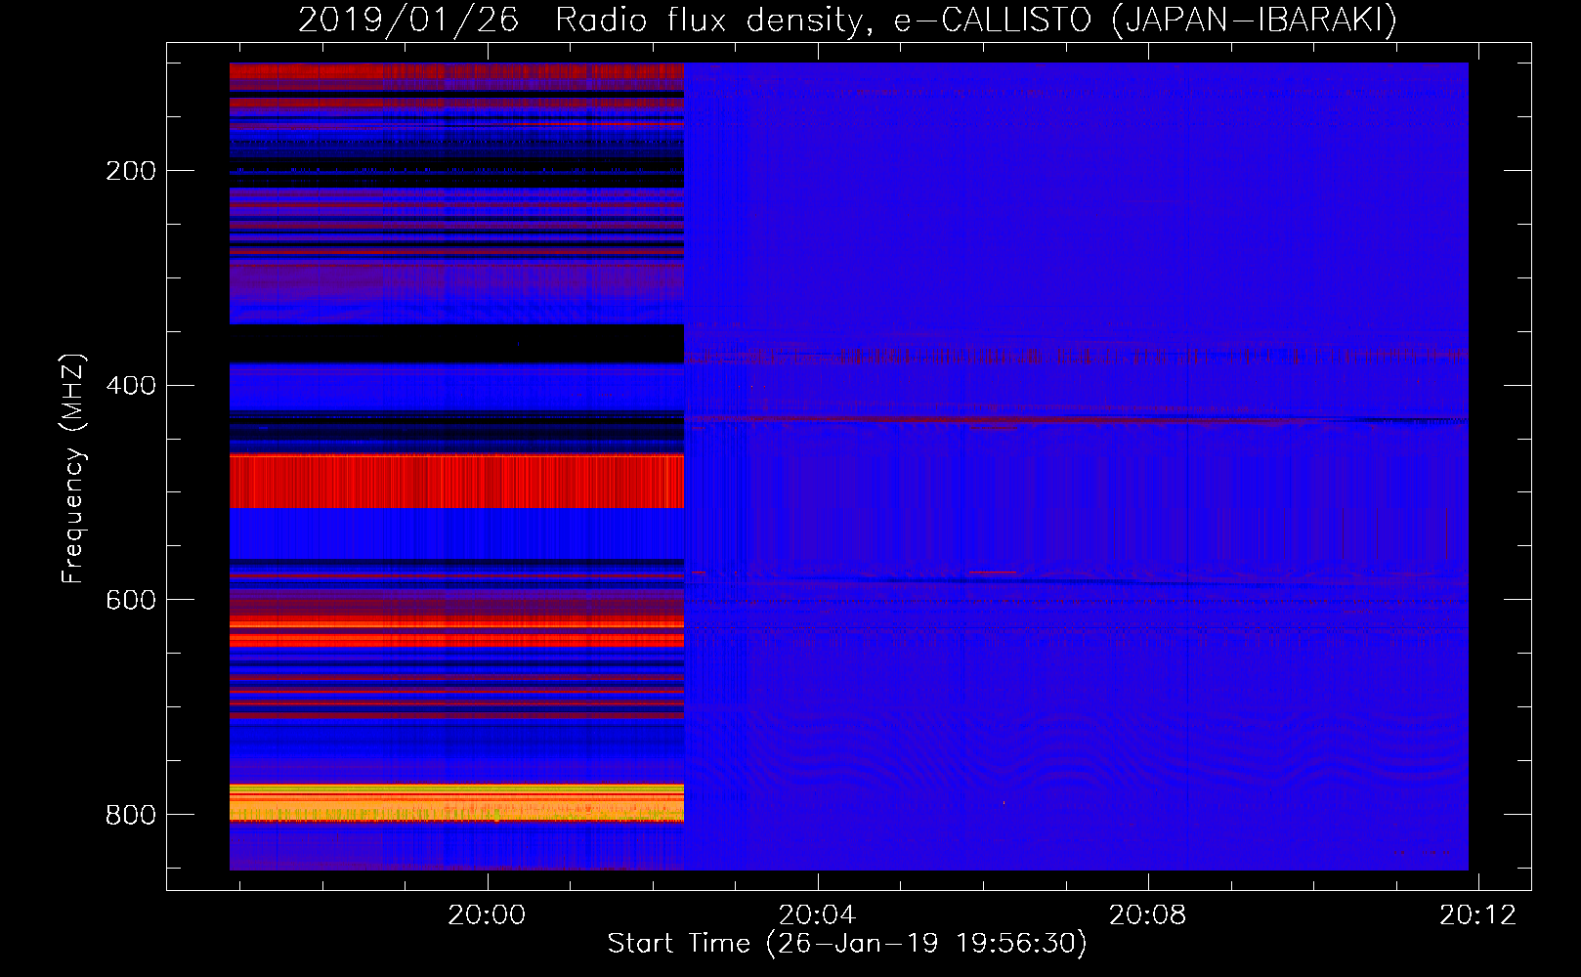The image size is (1581, 977).
Task: Click the 800 MHz tick label
Action: pos(131,814)
